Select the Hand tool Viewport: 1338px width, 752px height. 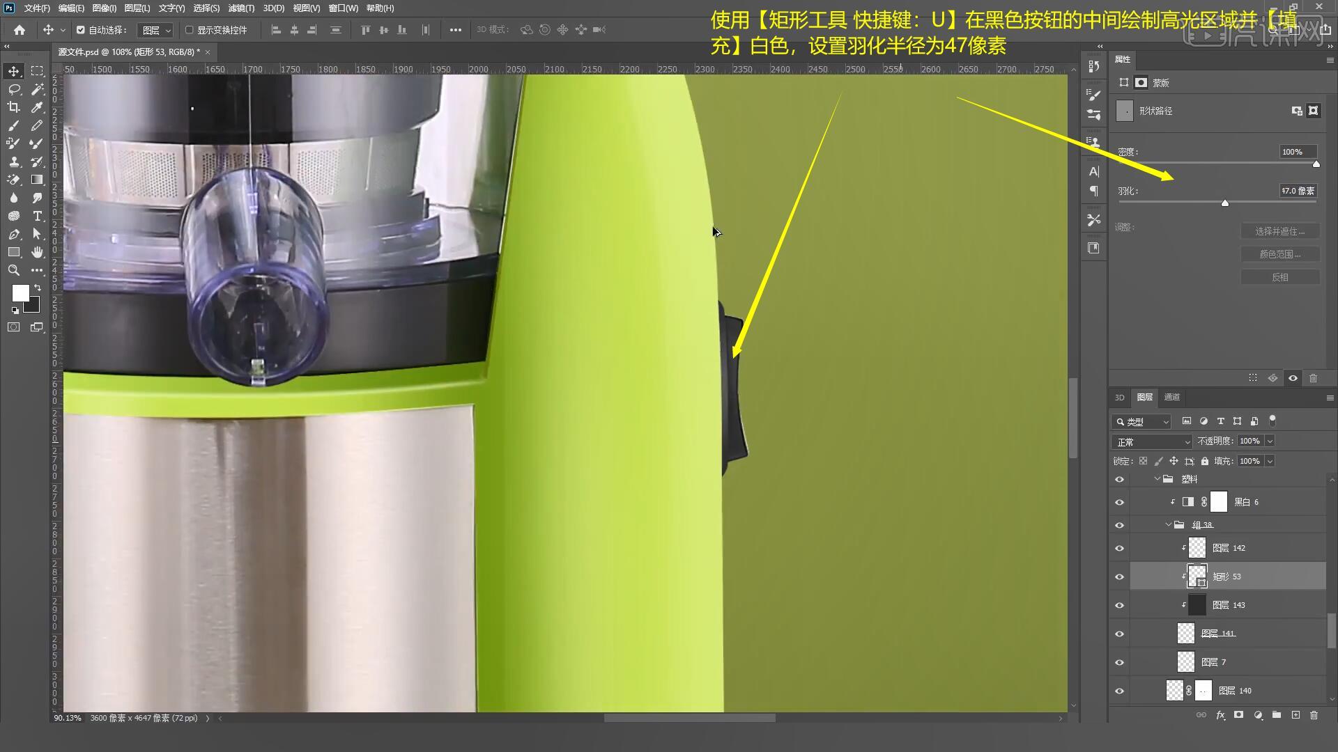[x=37, y=252]
